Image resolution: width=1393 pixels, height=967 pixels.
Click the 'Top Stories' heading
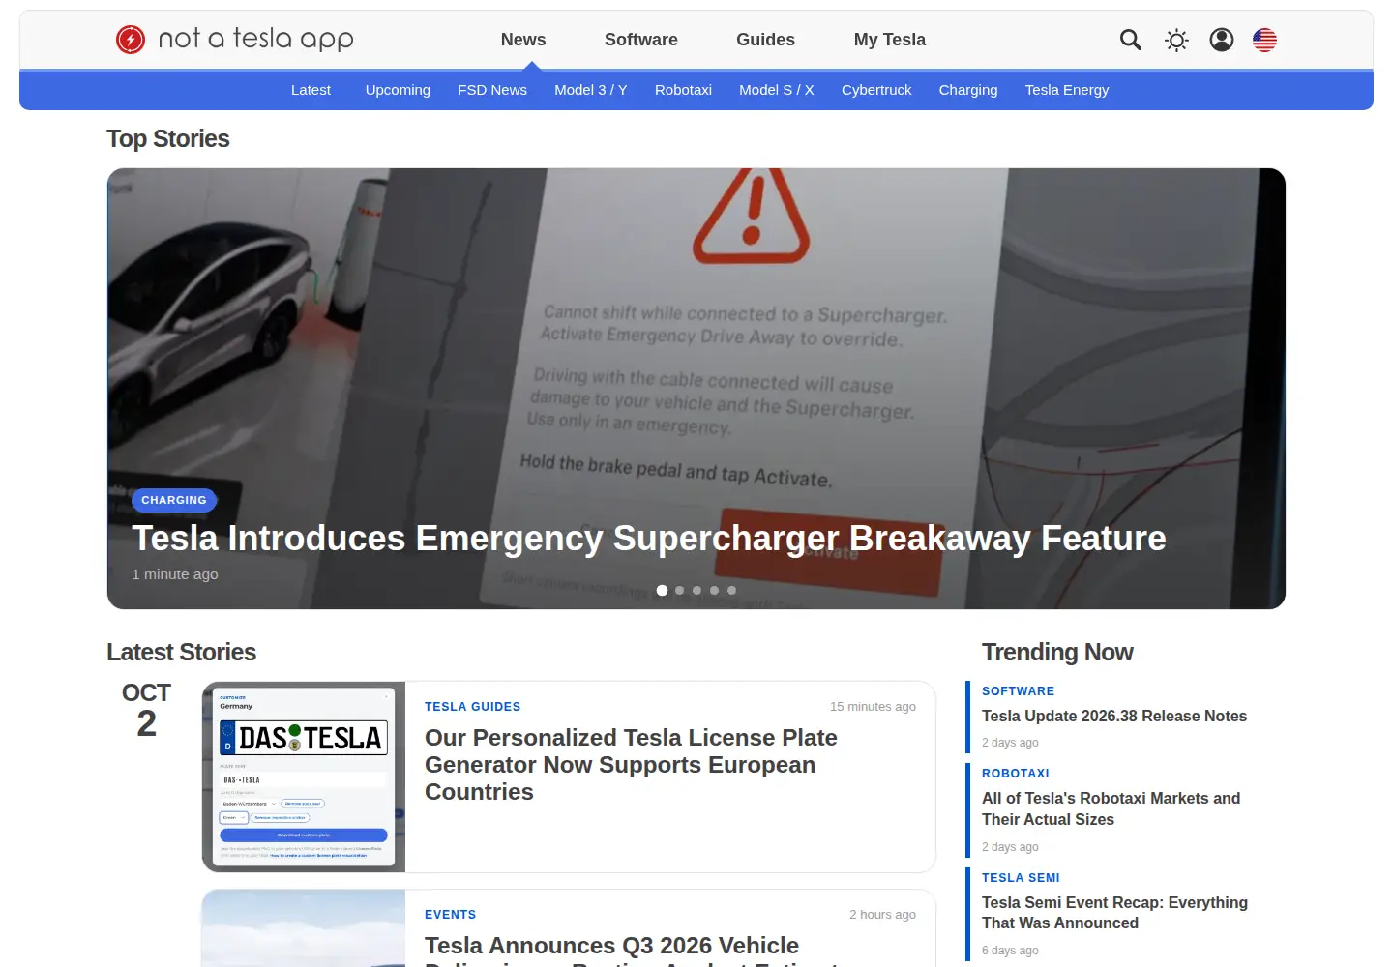pyautogui.click(x=168, y=139)
